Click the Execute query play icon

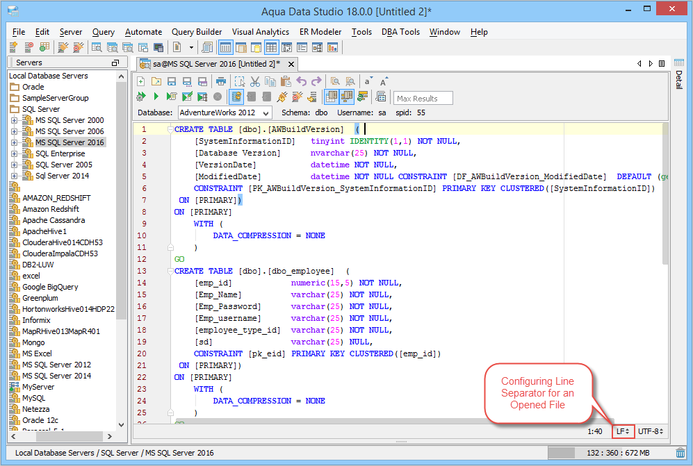(x=156, y=97)
